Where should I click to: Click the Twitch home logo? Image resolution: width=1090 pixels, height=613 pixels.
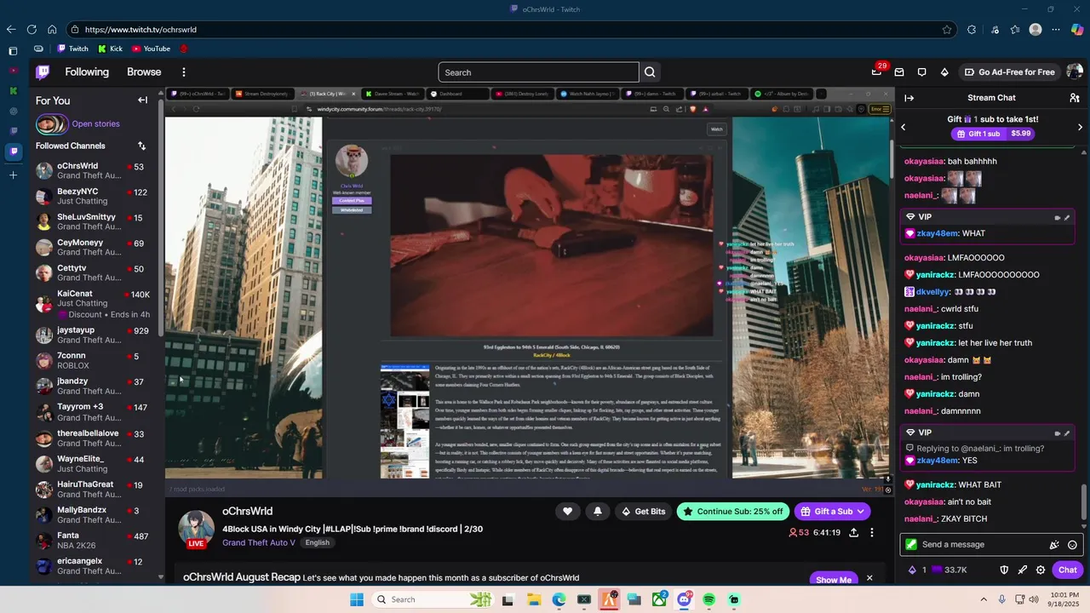coord(43,72)
